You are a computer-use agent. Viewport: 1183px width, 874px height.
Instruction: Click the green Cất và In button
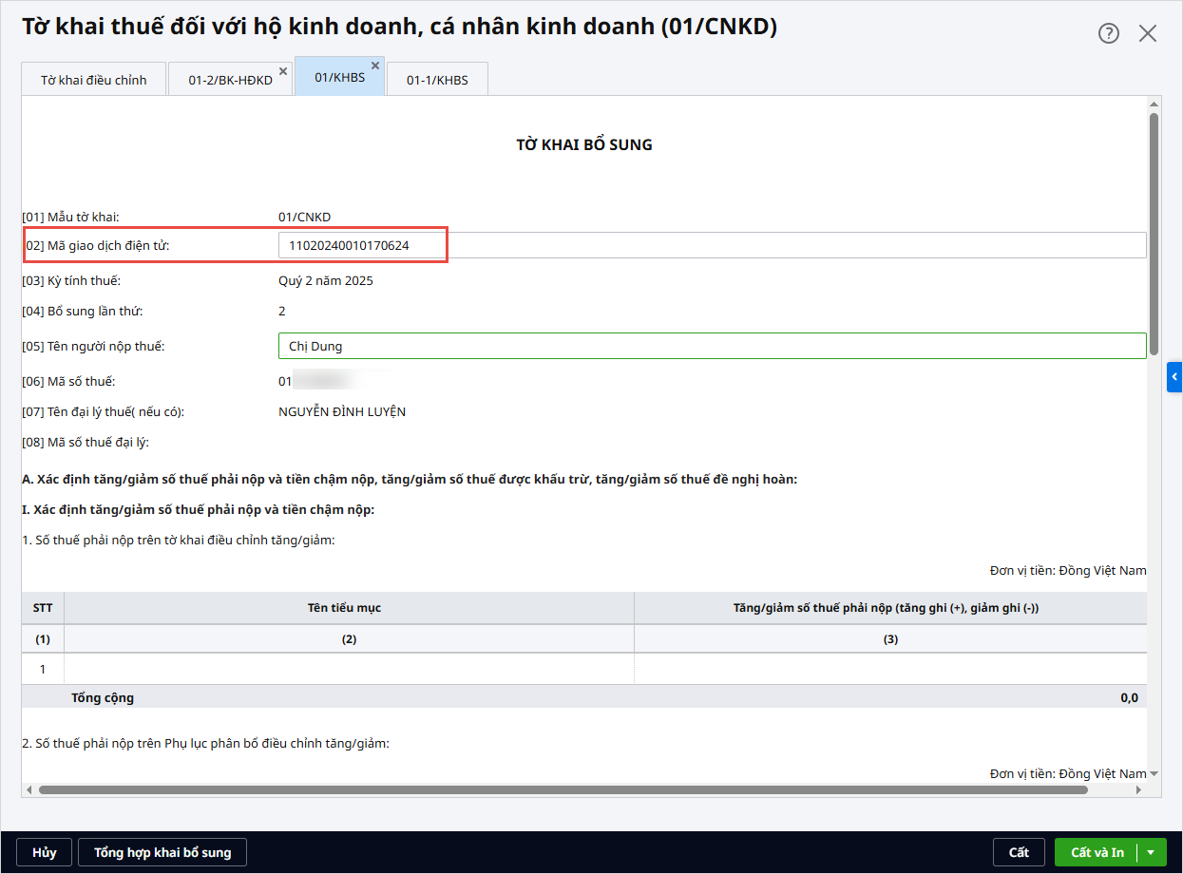click(x=1097, y=852)
